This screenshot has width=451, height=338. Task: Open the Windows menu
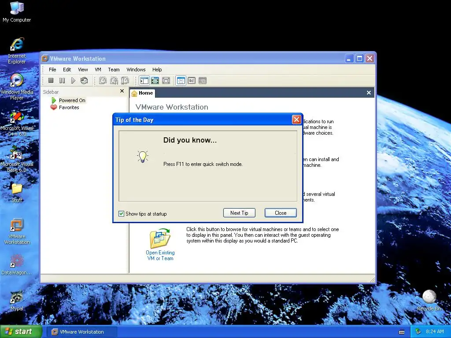tap(136, 70)
